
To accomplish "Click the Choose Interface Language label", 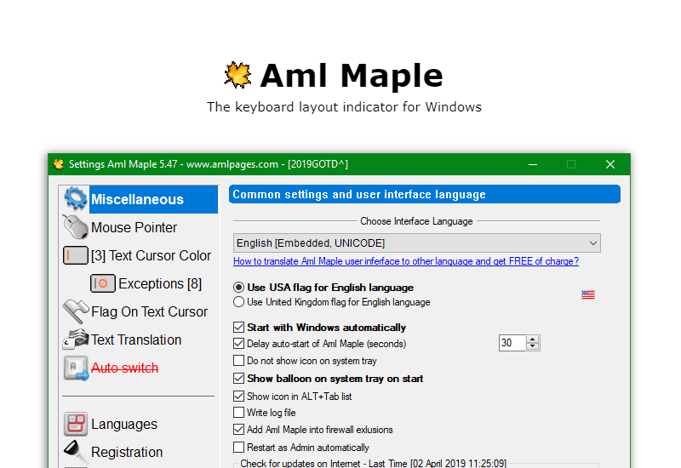I will click(416, 221).
